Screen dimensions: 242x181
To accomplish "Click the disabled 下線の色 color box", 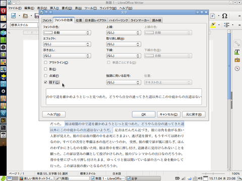I will point(168,56).
